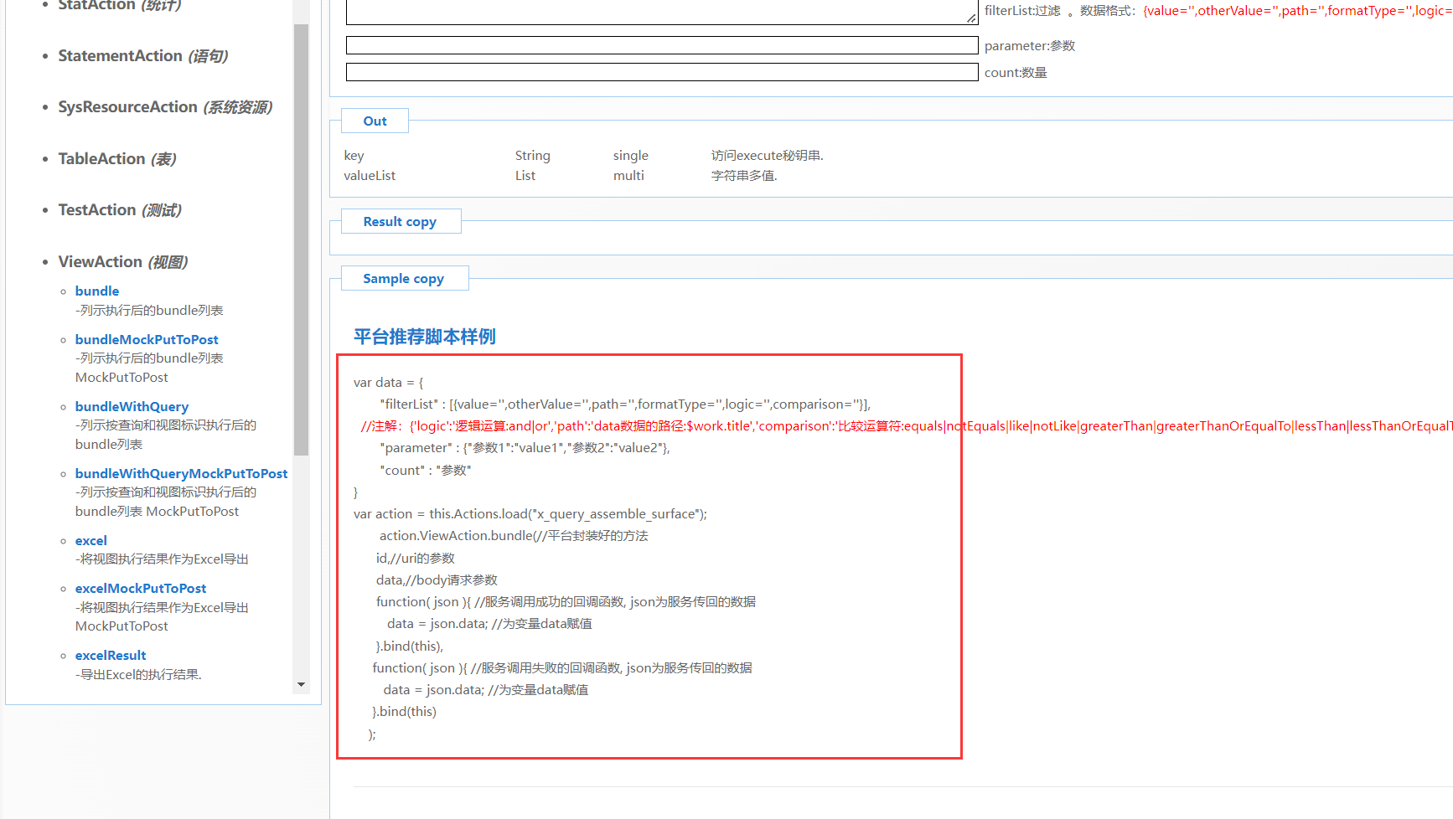Open the bundleMockPutToPost link
Viewport: 1453px width, 819px height.
point(147,339)
